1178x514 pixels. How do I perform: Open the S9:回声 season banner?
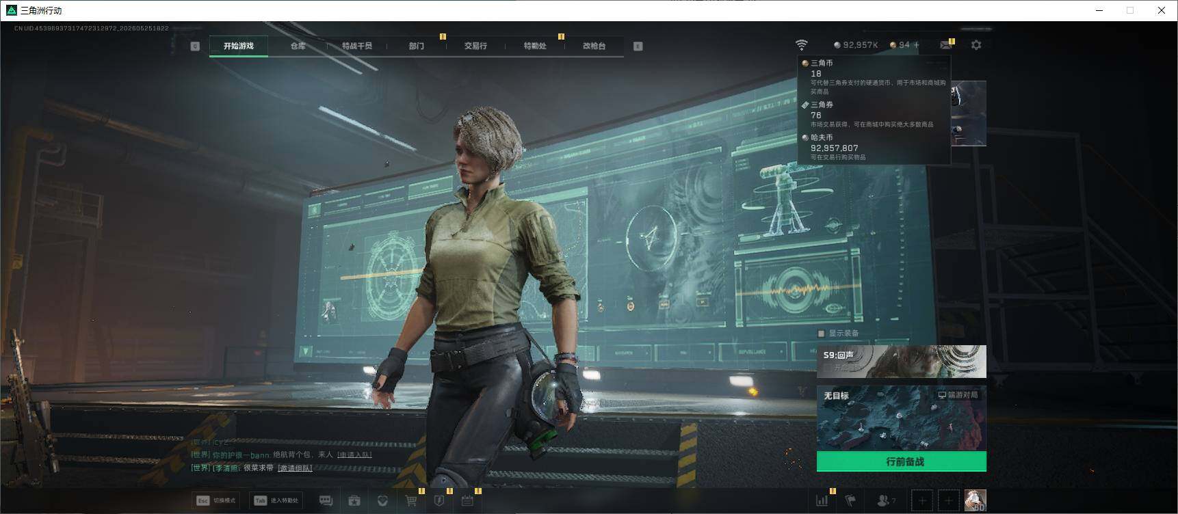902,362
